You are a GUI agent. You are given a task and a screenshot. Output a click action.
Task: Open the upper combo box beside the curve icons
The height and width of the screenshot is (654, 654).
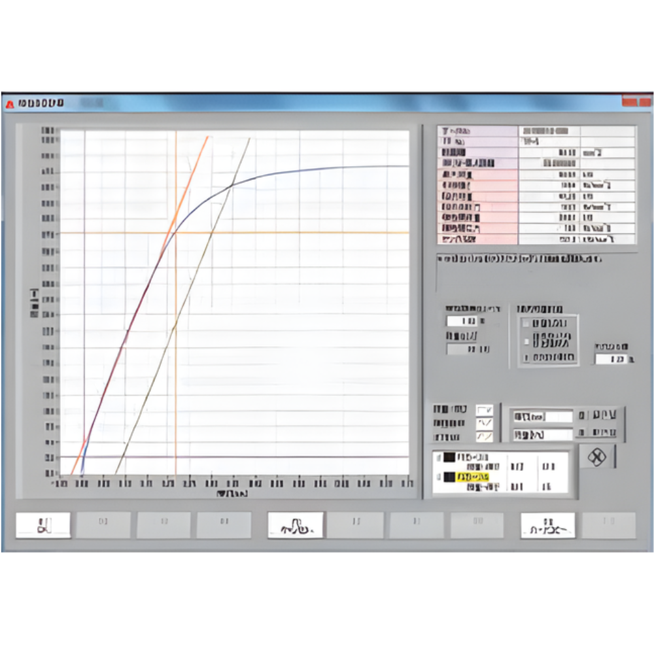(542, 416)
